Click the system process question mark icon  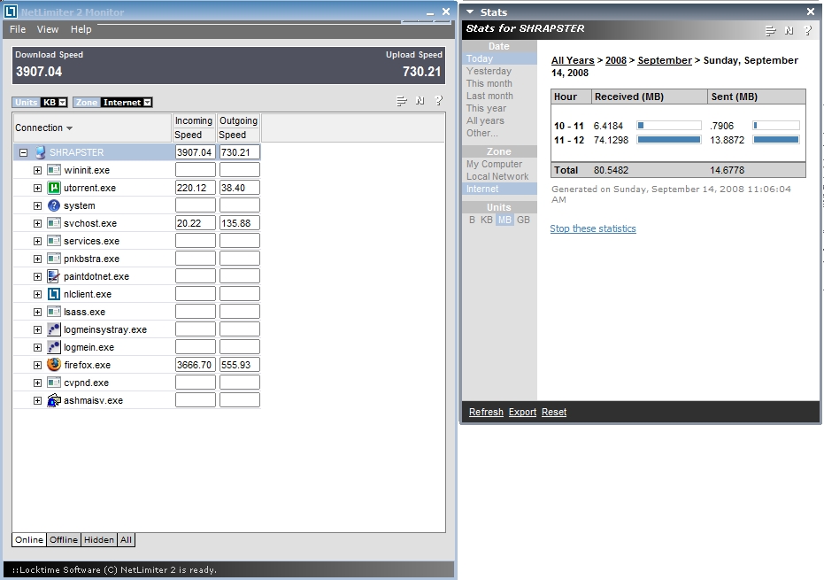[x=53, y=205]
